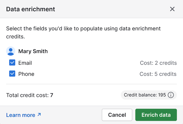Click Mary Smith's avatar icon
Viewport: 183px width, 124px height.
coord(11,51)
